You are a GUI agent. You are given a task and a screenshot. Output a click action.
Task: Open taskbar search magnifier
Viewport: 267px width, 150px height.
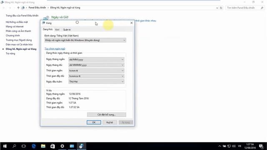point(14,146)
